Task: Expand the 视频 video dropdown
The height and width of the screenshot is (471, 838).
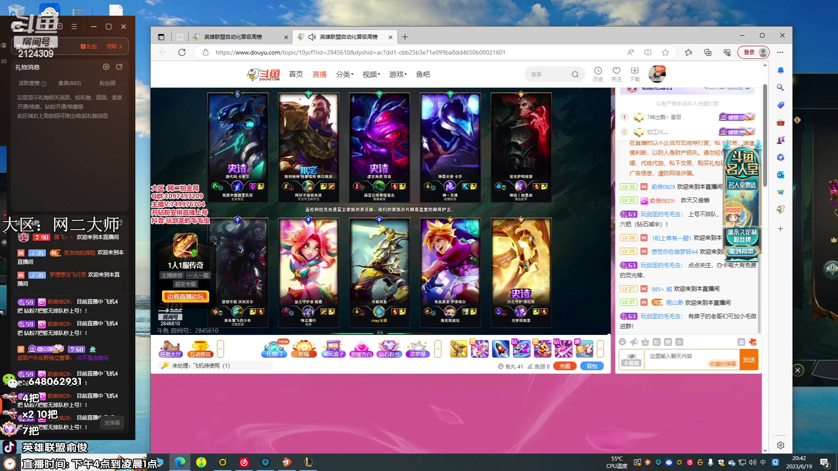Action: coord(371,75)
